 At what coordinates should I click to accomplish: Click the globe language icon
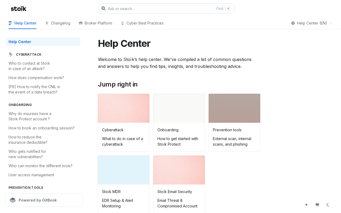(293, 23)
